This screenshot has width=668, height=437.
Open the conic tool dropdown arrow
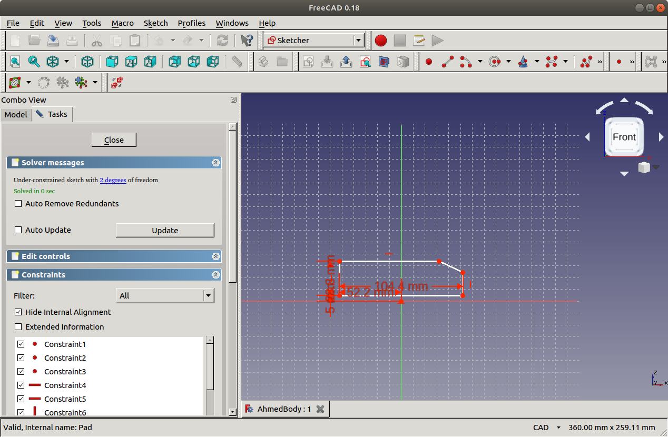pyautogui.click(x=537, y=62)
